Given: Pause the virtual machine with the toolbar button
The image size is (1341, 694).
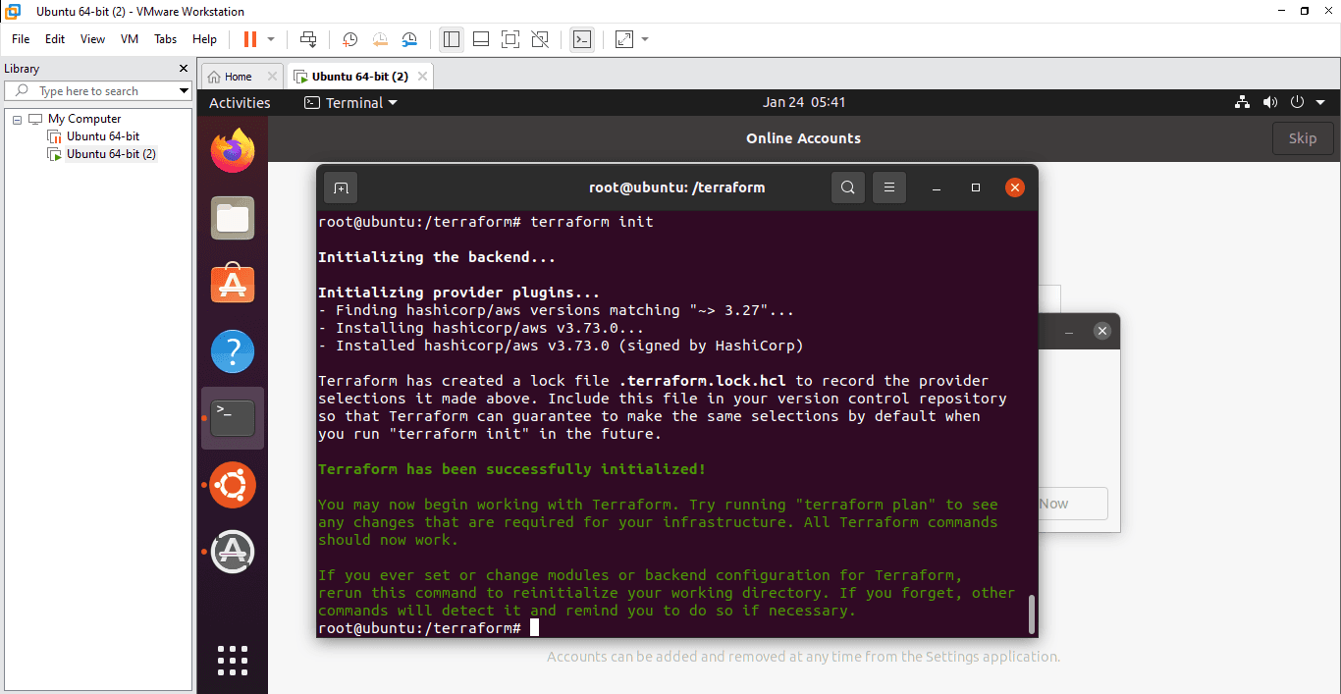Looking at the screenshot, I should point(249,39).
